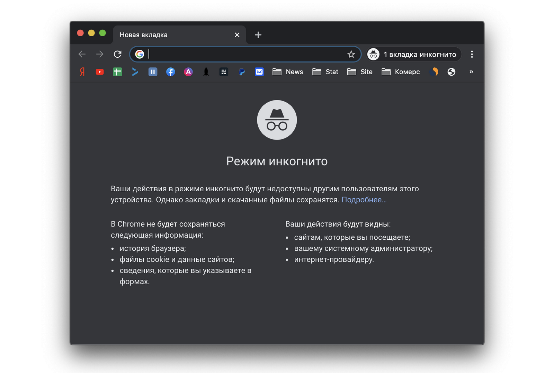The image size is (554, 373).
Task: Open the Chrome three-dot menu
Action: (x=472, y=54)
